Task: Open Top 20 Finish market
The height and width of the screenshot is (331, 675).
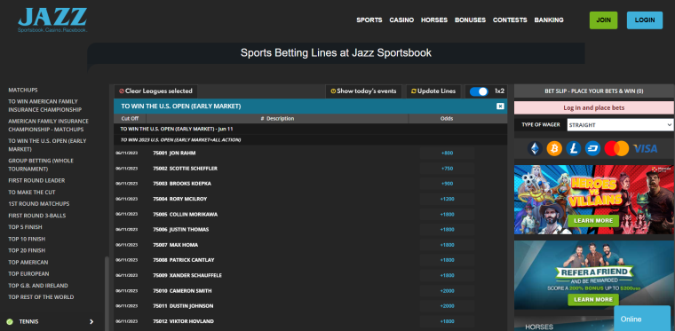Action: tap(27, 250)
